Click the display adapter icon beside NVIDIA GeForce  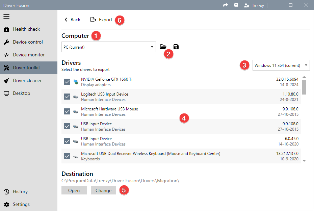coord(76,82)
